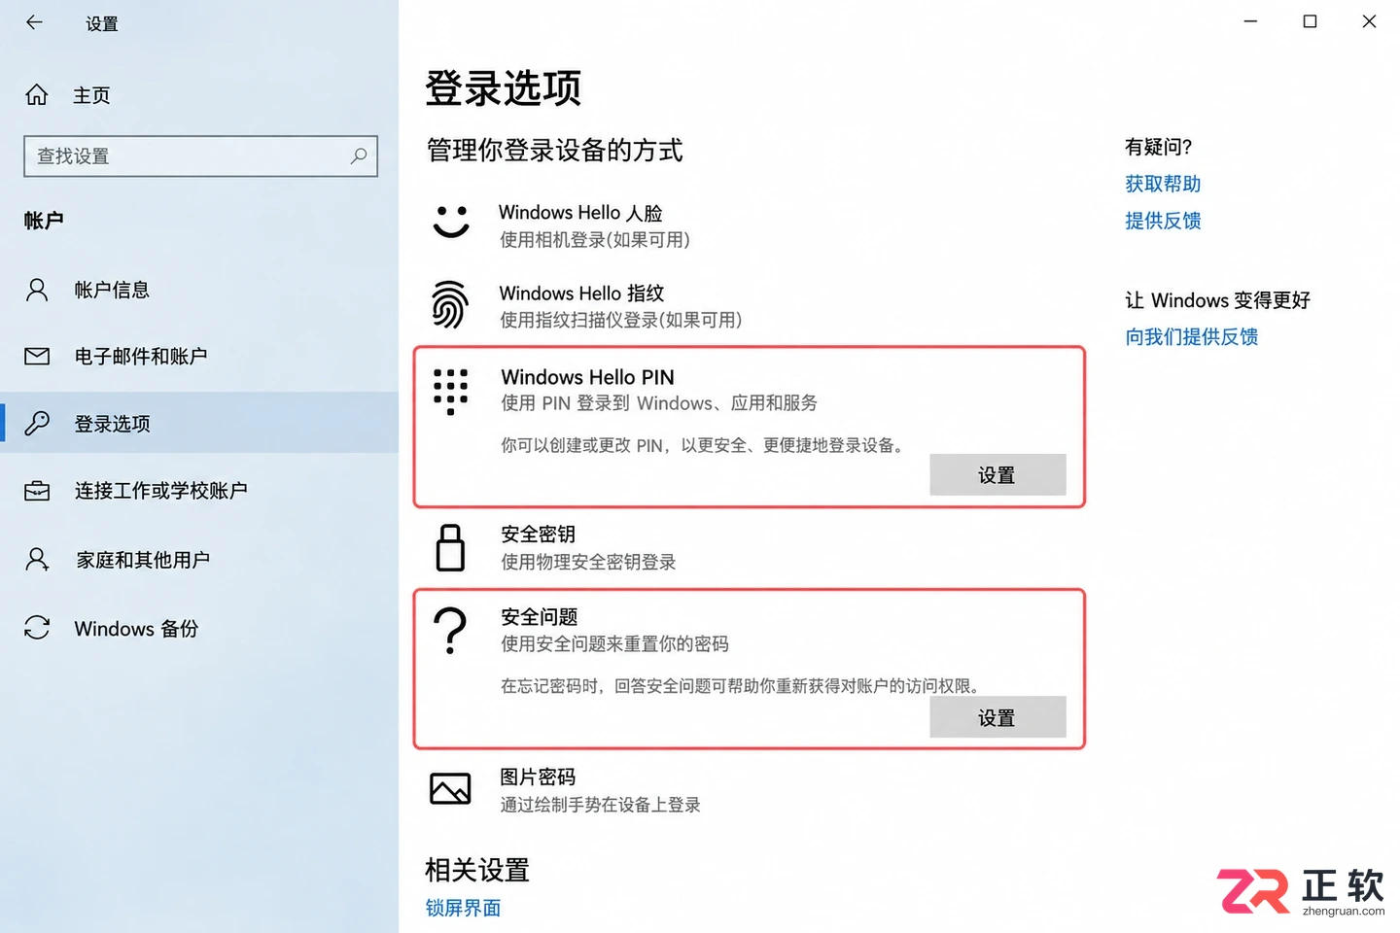Click the picture icon for 图片密码

click(450, 789)
